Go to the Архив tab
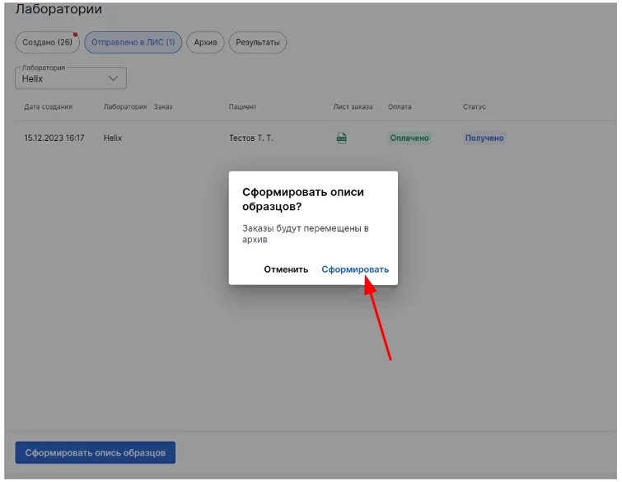Screen dimensions: 622x482 pyautogui.click(x=205, y=43)
